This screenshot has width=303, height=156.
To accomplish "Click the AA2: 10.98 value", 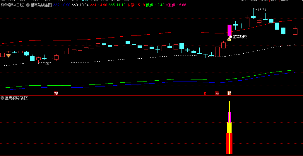I will [x=62, y=5].
